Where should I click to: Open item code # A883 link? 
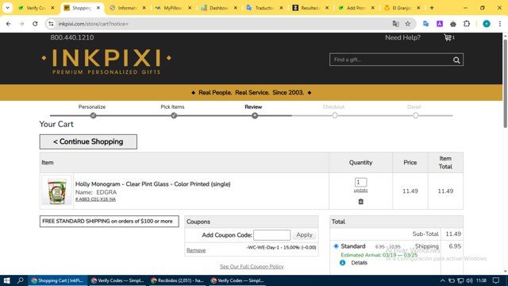point(95,199)
